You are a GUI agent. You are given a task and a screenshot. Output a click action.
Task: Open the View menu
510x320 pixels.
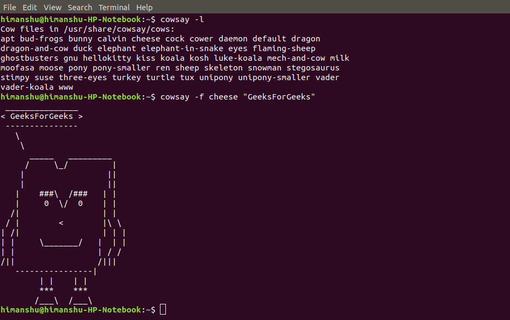(x=52, y=7)
